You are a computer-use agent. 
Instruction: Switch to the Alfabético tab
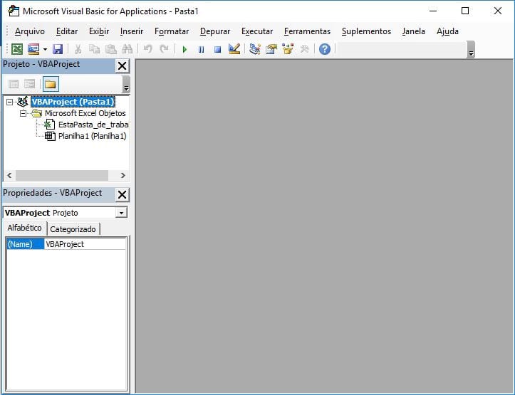click(25, 228)
